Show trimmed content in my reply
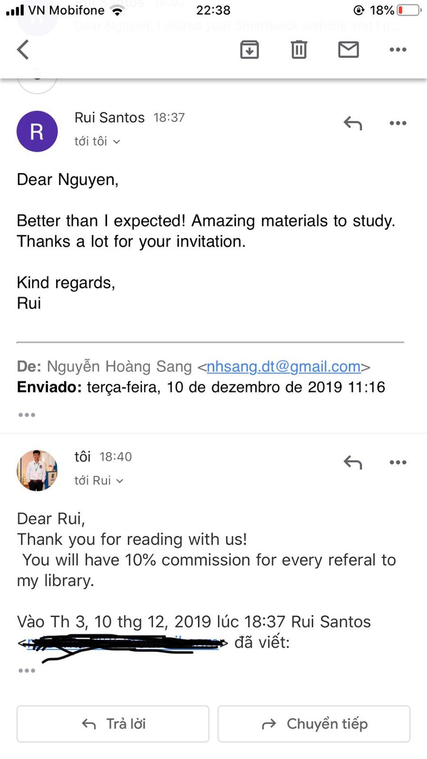This screenshot has width=427, height=759. tap(27, 671)
